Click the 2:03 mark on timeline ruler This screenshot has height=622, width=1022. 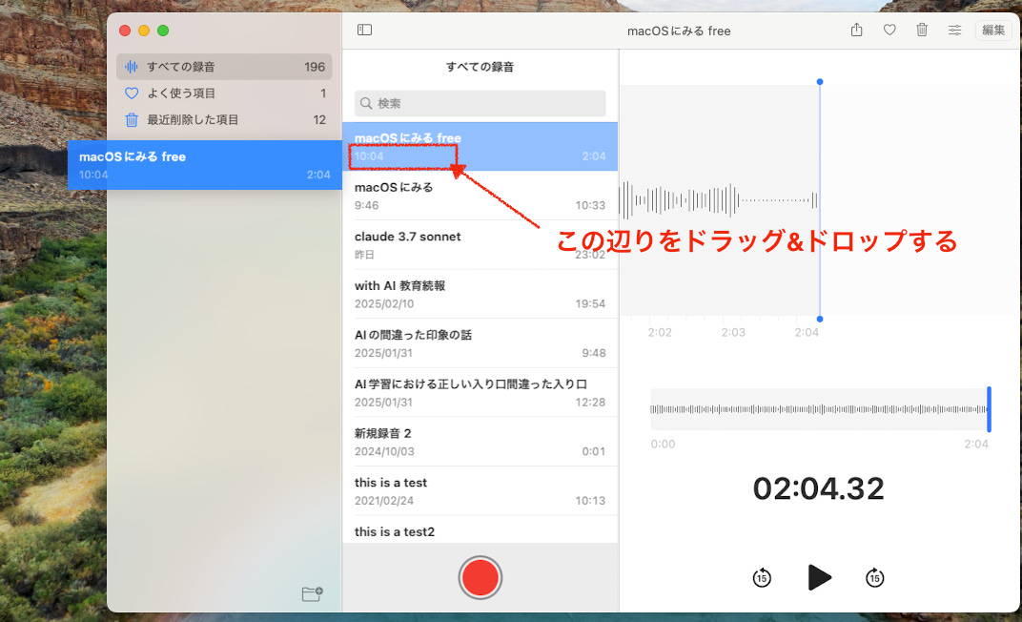[x=732, y=333]
